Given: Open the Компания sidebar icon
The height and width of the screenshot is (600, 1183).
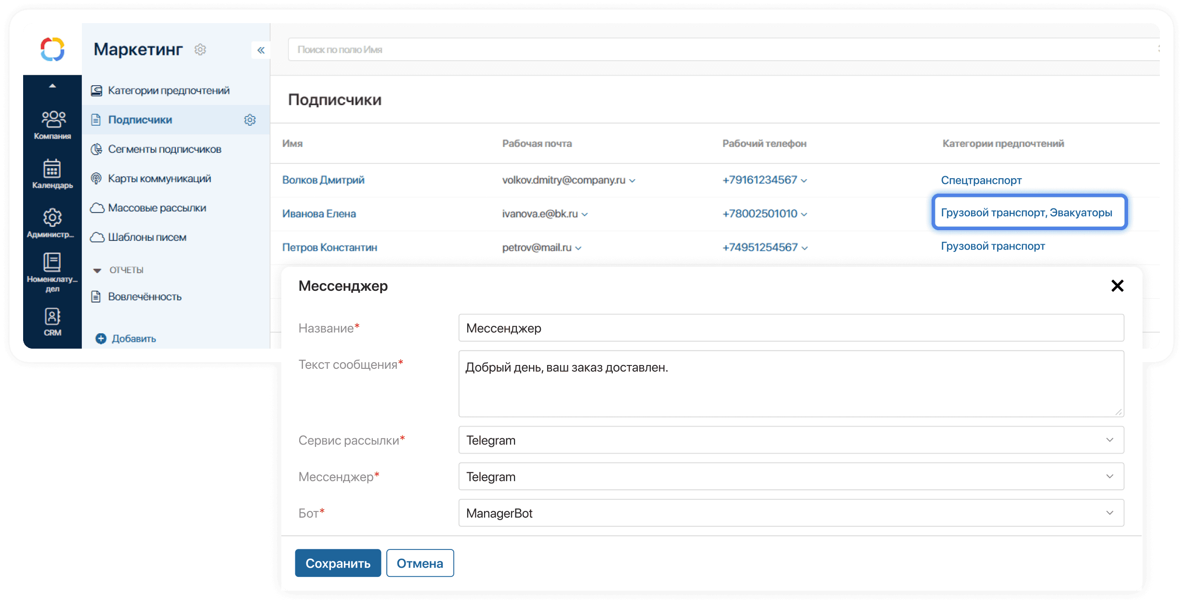Looking at the screenshot, I should coord(53,119).
